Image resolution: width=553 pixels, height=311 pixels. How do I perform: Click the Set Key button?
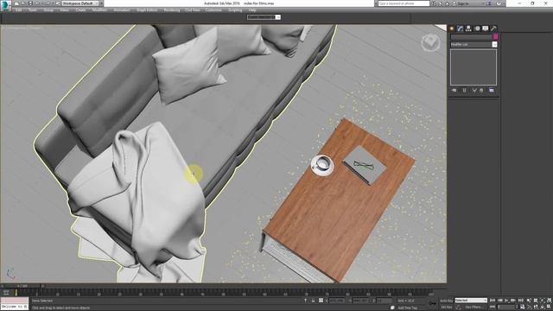pyautogui.click(x=447, y=308)
